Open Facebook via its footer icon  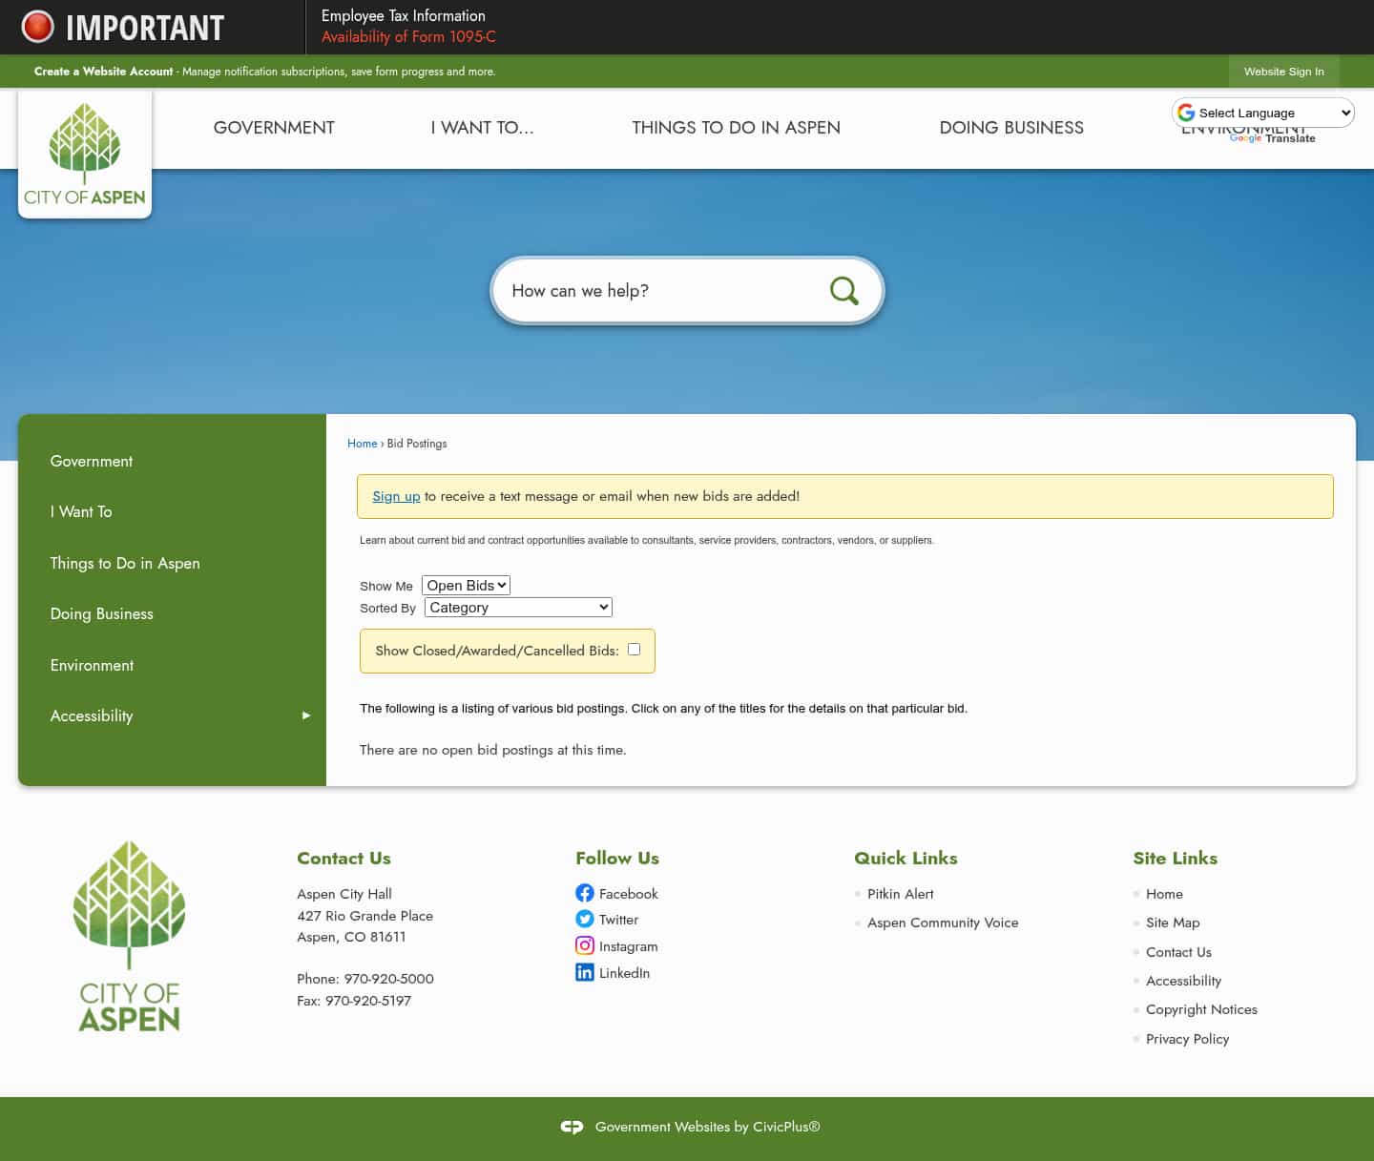(x=585, y=893)
